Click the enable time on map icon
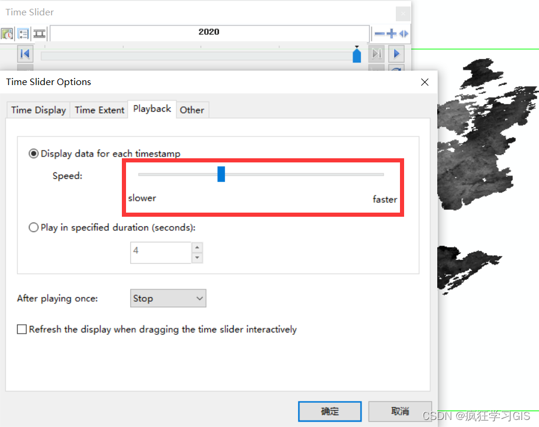This screenshot has width=539, height=427. tap(7, 34)
